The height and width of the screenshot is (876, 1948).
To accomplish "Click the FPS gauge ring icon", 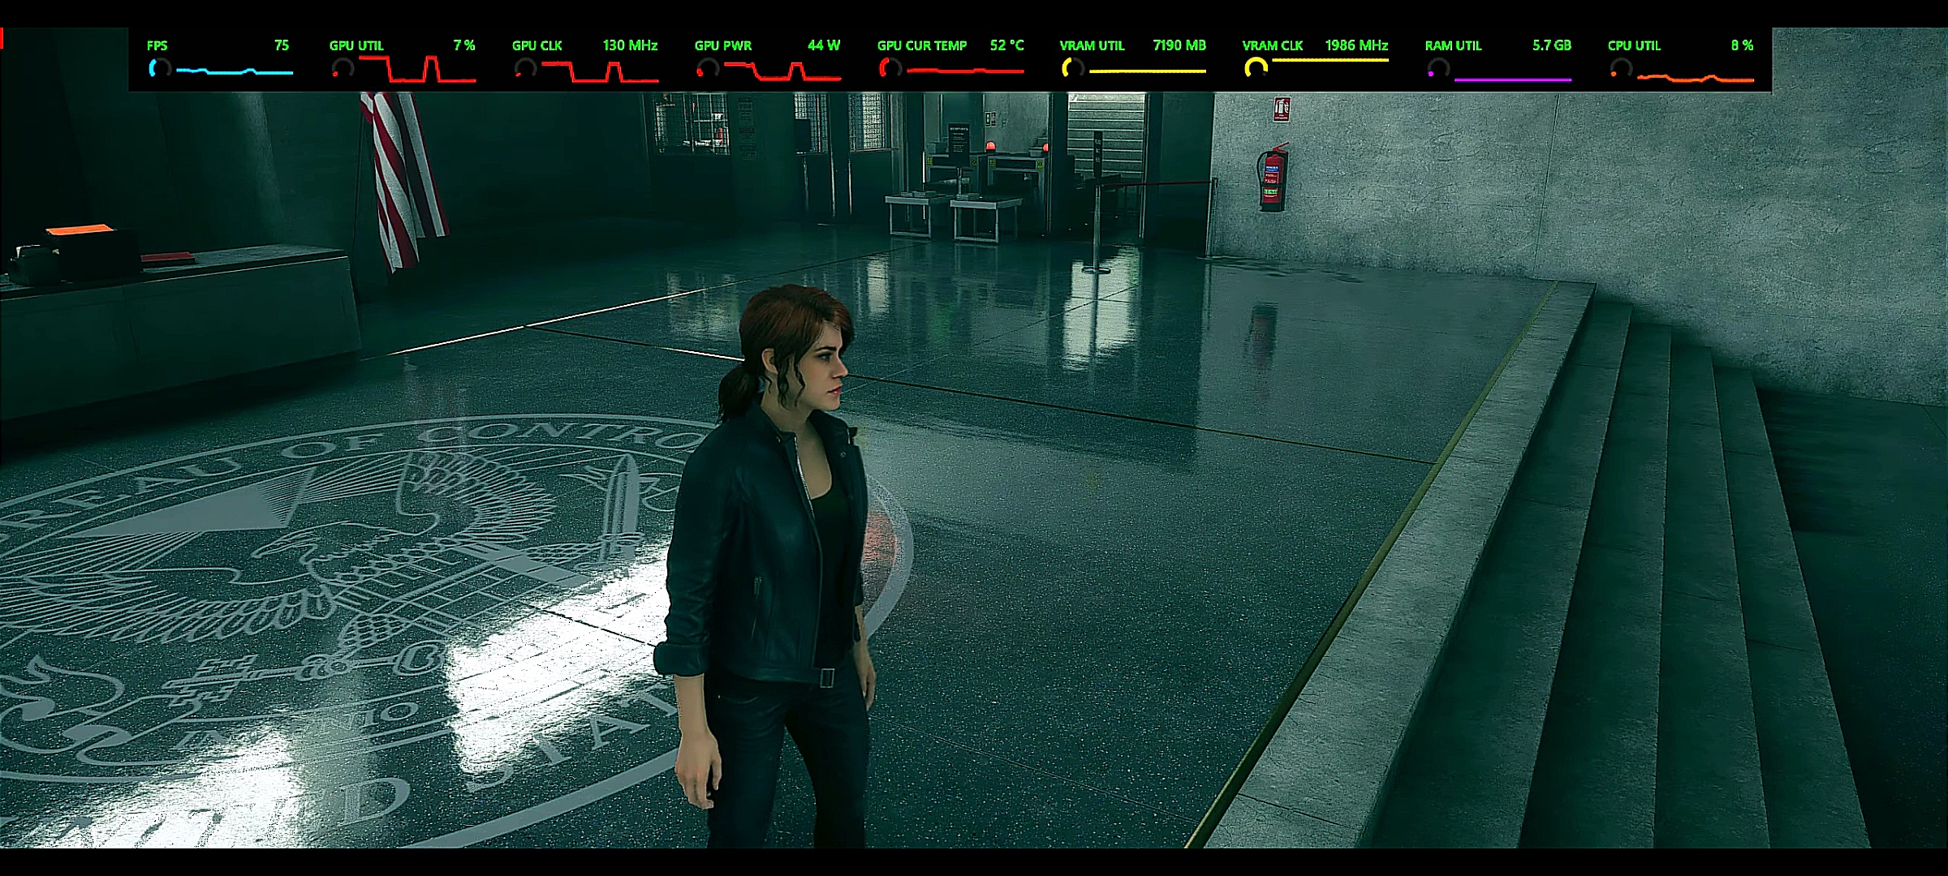I will click(159, 69).
